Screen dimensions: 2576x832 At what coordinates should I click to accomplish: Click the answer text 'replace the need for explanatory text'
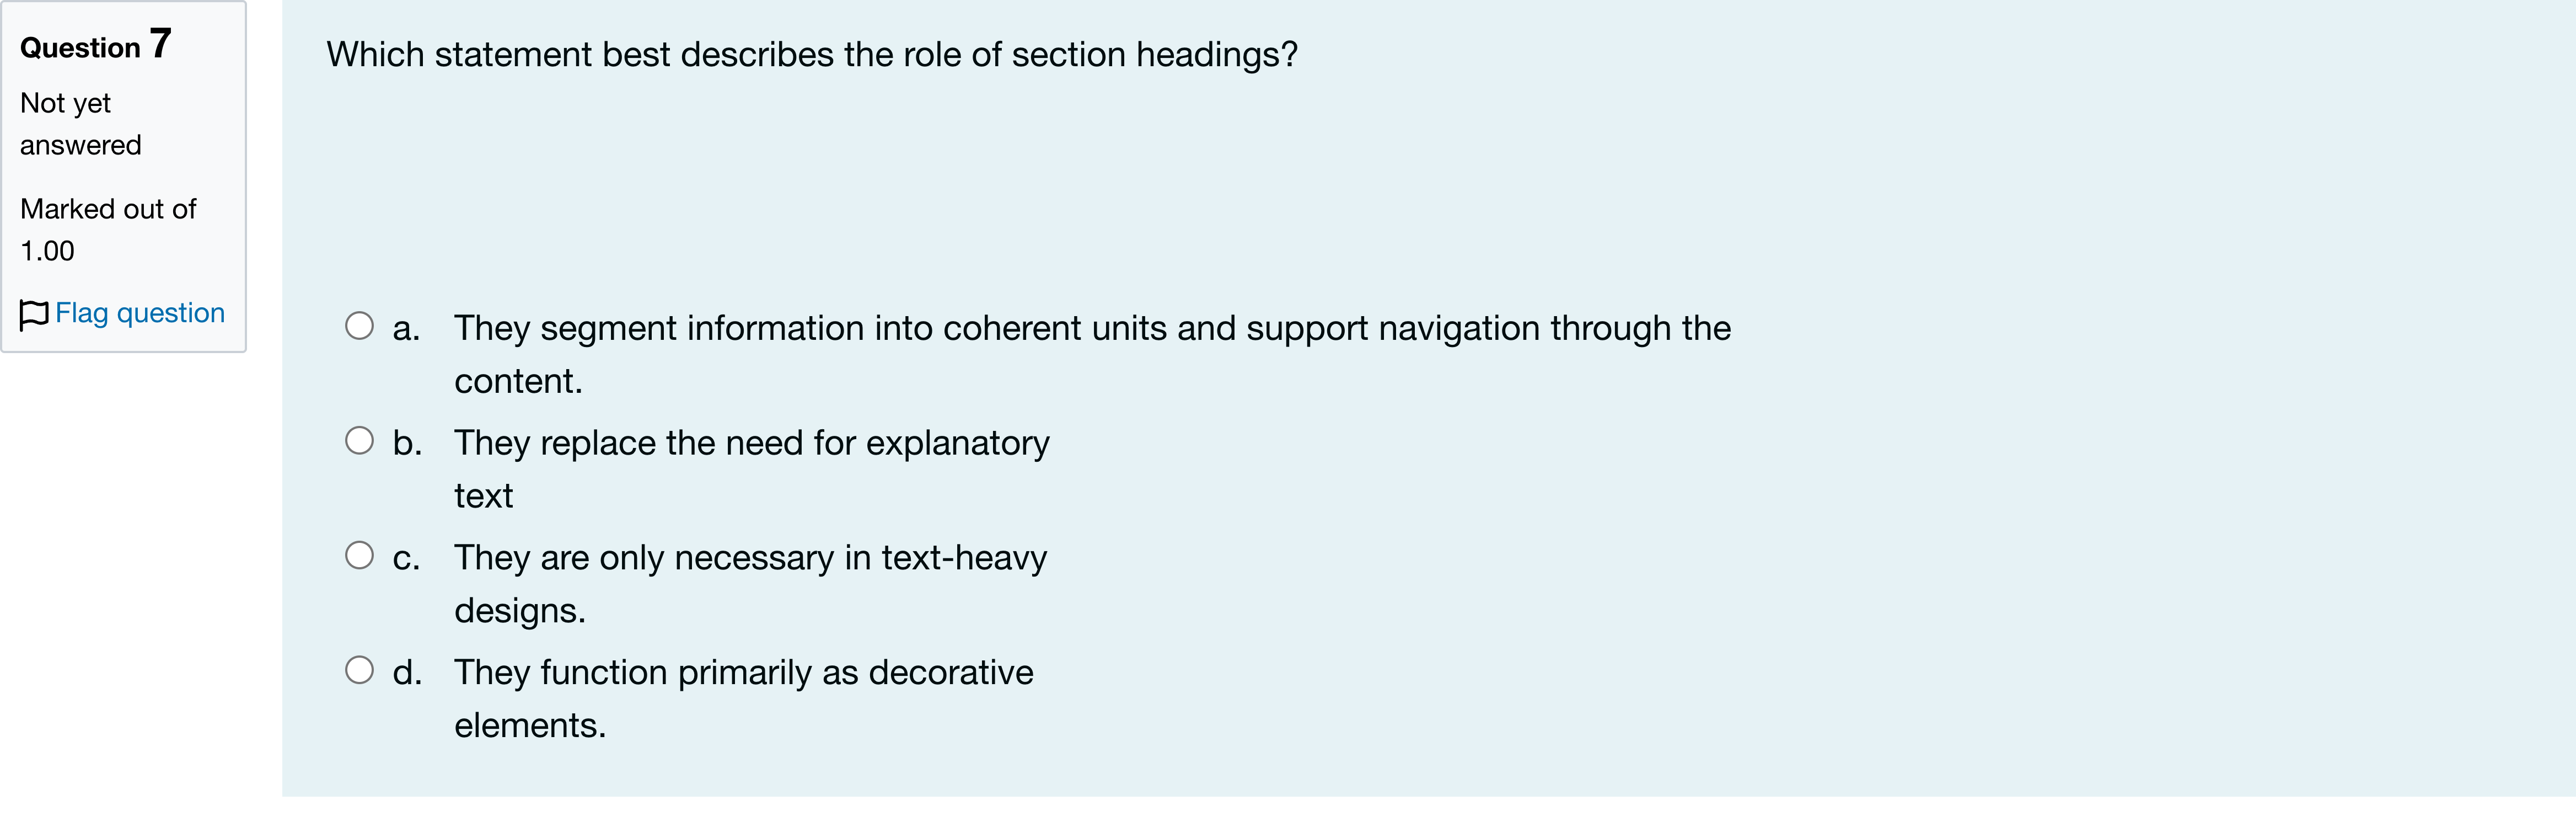[x=752, y=468]
